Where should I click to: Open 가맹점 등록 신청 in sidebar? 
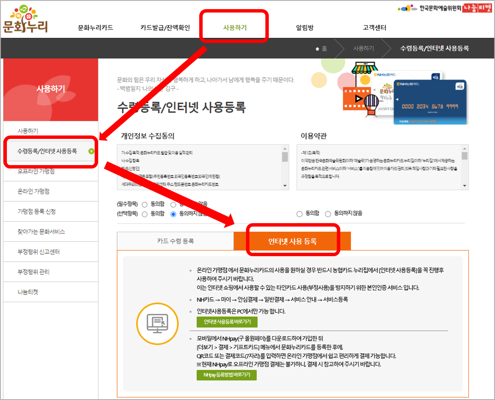tap(51, 211)
